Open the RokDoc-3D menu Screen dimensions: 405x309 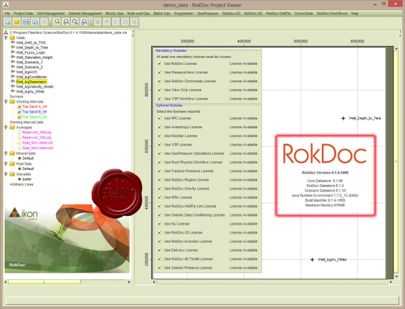point(253,13)
